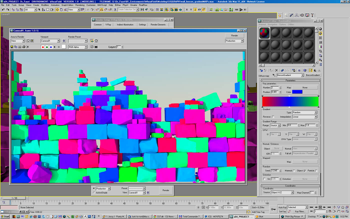Click the Auto Key button
Viewport: 350px width, 219px height.
(282, 207)
